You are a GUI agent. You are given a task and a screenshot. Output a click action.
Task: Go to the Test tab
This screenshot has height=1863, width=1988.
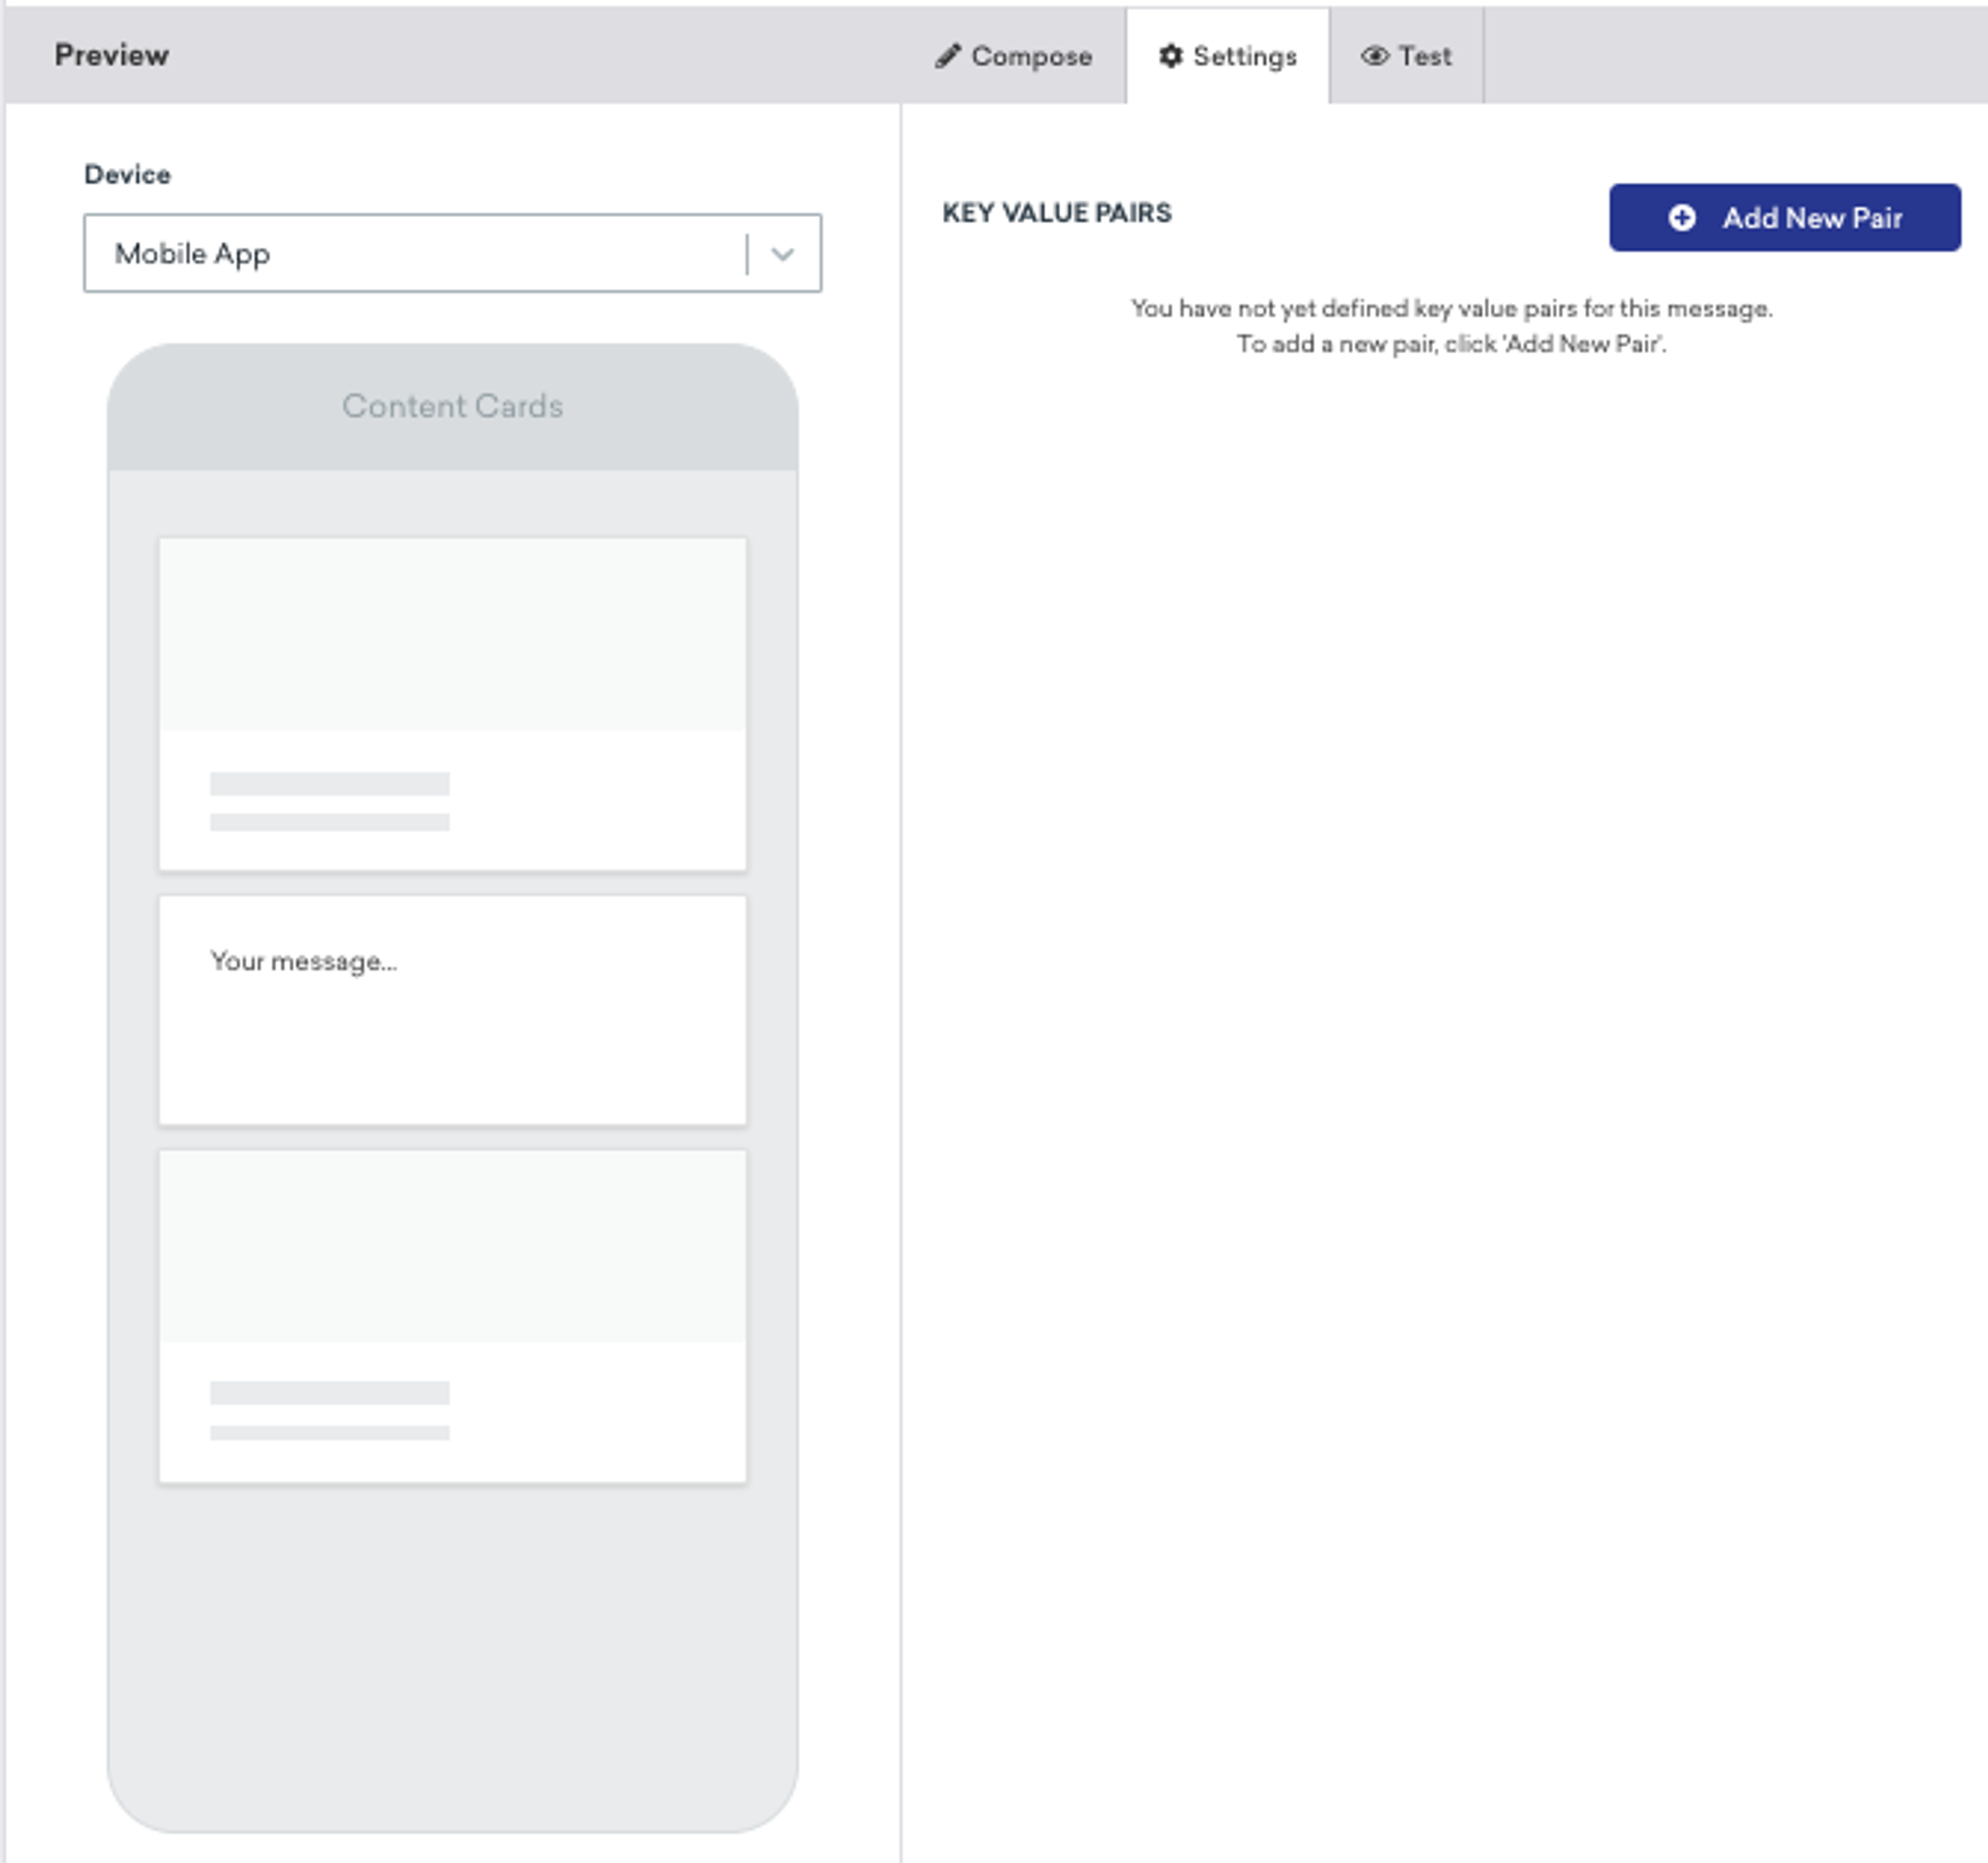[x=1424, y=56]
